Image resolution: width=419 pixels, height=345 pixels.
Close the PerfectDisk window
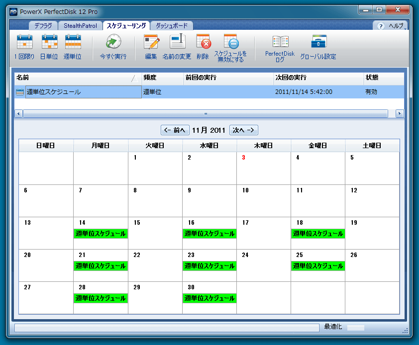[x=398, y=10]
